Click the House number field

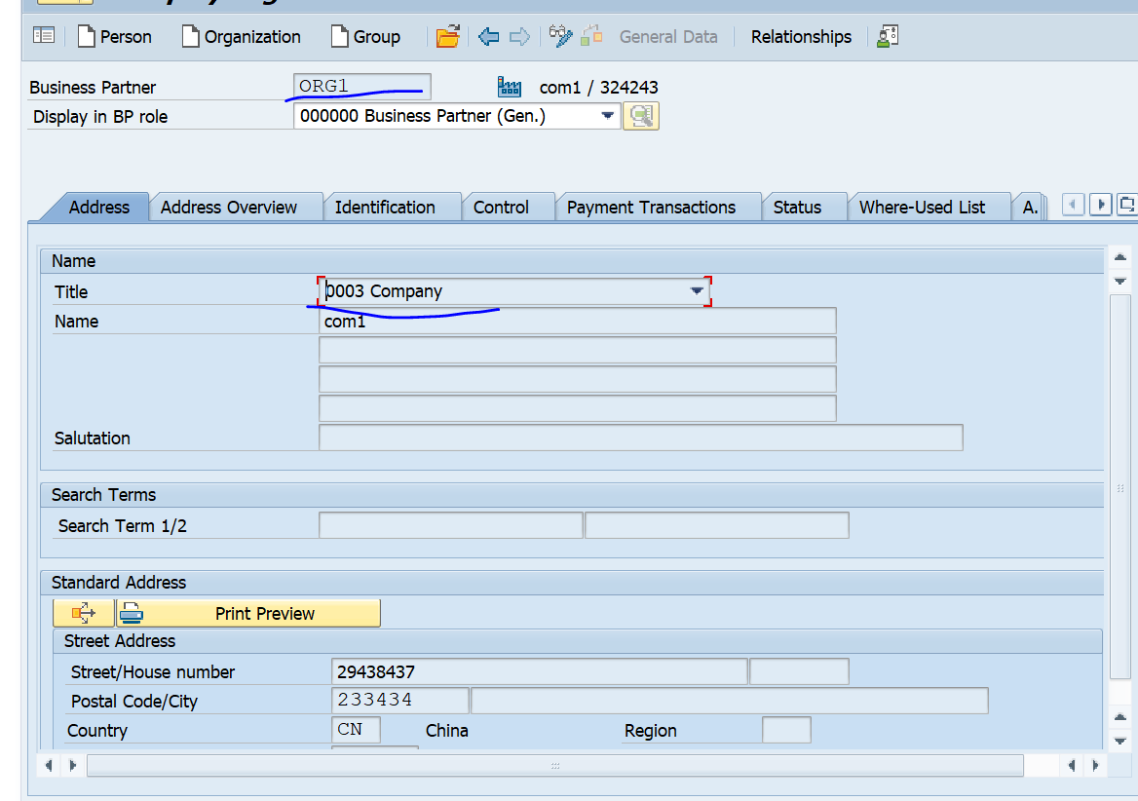pyautogui.click(x=799, y=671)
